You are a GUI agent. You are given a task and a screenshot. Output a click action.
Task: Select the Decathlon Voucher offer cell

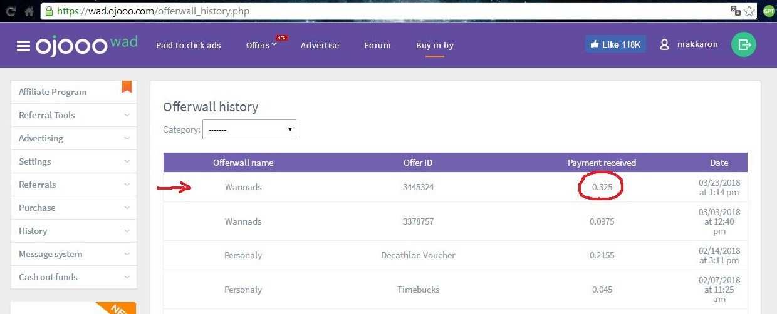(x=418, y=255)
